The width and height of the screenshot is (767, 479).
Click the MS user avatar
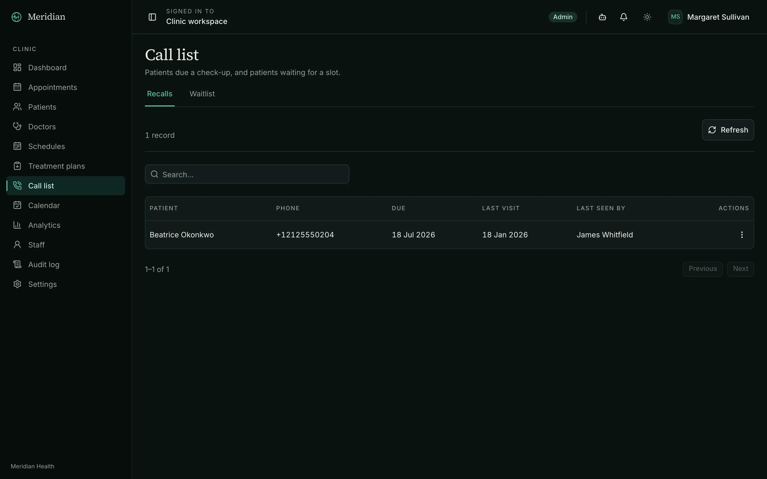pos(675,17)
